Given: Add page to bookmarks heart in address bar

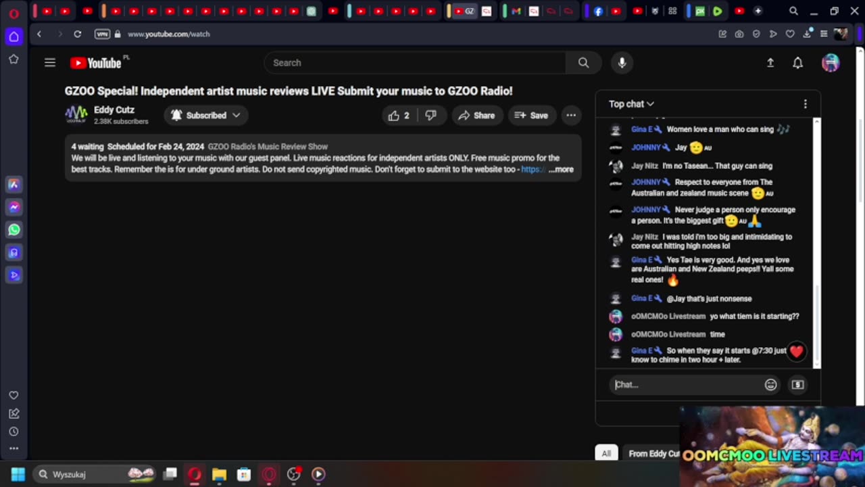Looking at the screenshot, I should click(x=790, y=34).
